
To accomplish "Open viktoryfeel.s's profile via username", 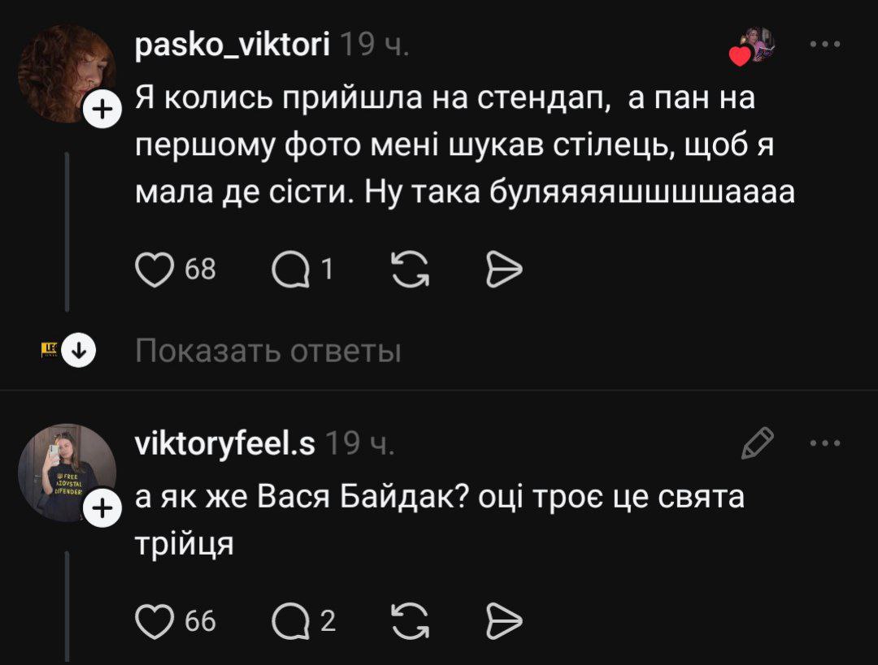I will coord(225,444).
